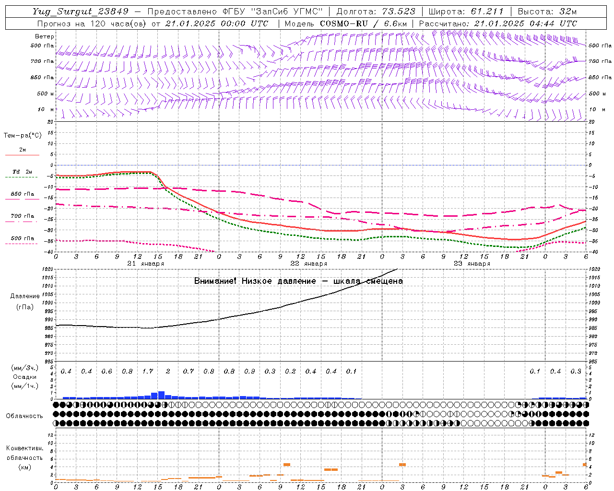The height and width of the screenshot is (491, 614).
Task: Click the 0.6 precipitation value
Action: [x=106, y=371]
